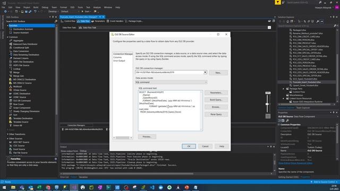The height and width of the screenshot is (191, 340).
Task: Click the Build Query... button
Action: [x=216, y=100]
